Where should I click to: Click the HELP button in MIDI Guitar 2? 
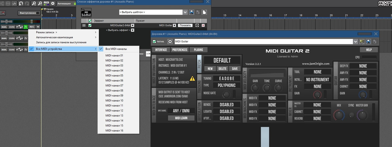369,50
